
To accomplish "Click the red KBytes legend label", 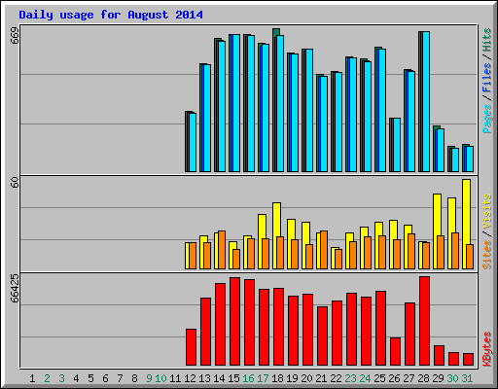I will (486, 349).
